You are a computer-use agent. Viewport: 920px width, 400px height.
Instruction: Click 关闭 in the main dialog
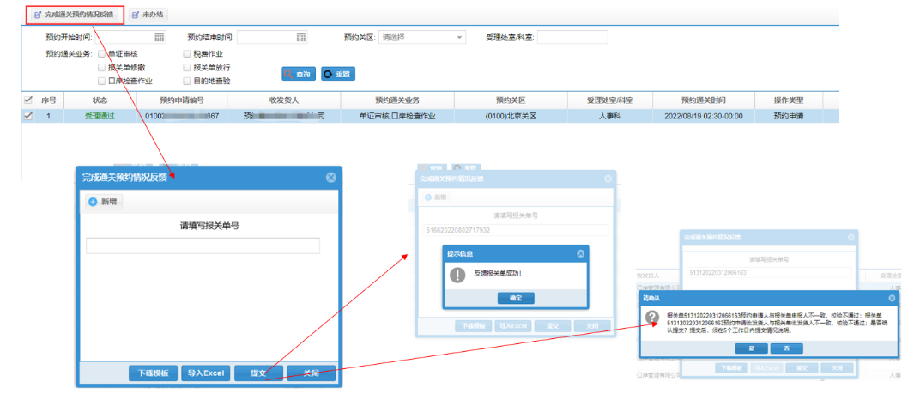pyautogui.click(x=311, y=373)
